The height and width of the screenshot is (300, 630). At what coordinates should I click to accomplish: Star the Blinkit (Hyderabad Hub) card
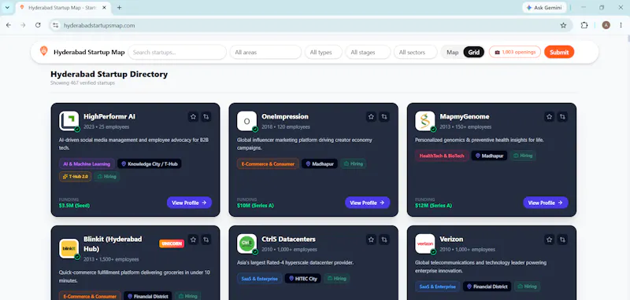[x=193, y=240]
